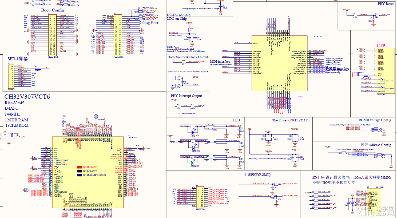
Task: Click the blue LED D1 symbol
Action: pyautogui.click(x=193, y=132)
